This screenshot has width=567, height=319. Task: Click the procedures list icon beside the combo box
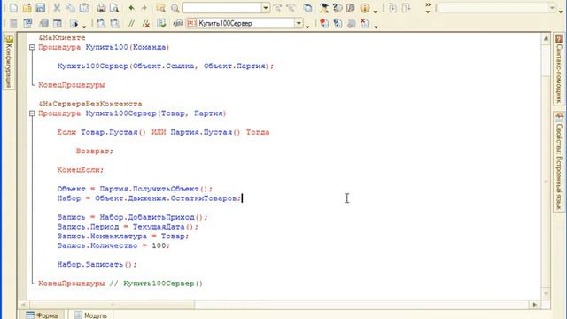pyautogui.click(x=177, y=24)
